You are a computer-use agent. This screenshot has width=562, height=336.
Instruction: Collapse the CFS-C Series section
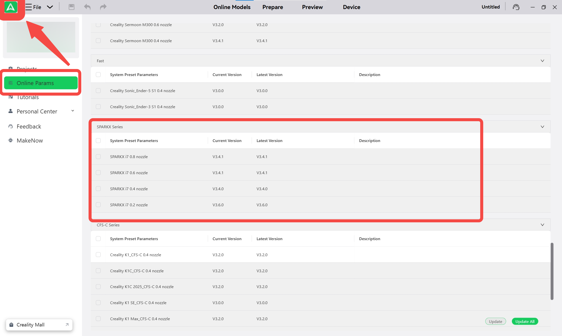tap(542, 225)
